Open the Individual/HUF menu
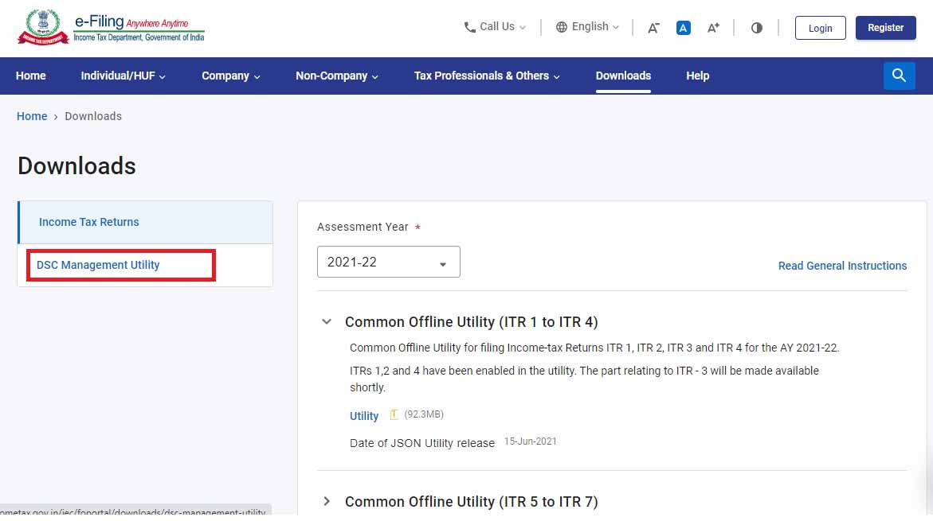Screen dimensions: 933x521 point(123,76)
